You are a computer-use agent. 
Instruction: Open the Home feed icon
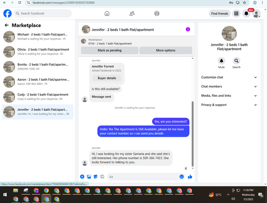(107, 13)
